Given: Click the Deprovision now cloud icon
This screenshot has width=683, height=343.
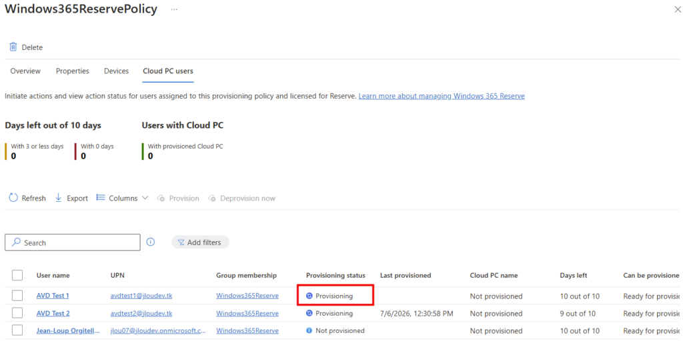Looking at the screenshot, I should tap(212, 198).
